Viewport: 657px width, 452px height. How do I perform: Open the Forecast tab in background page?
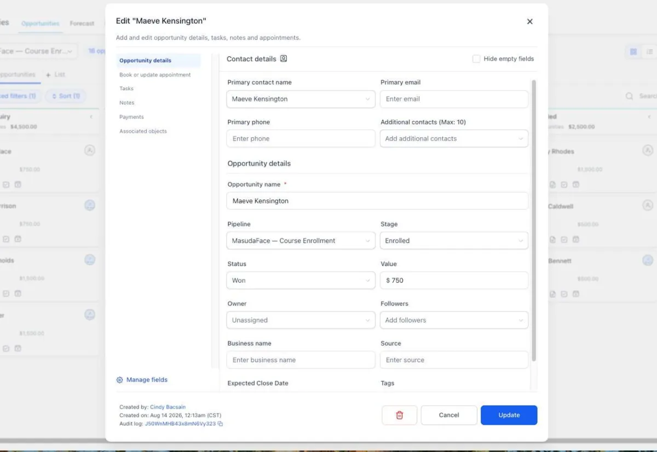coord(82,24)
